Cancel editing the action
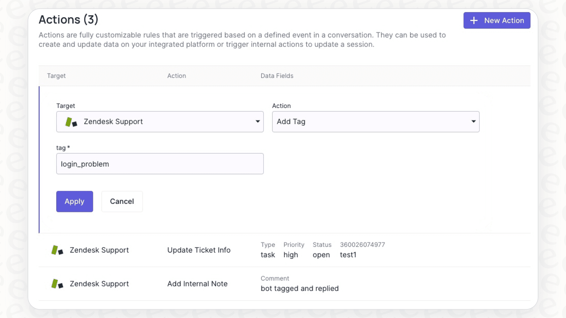The height and width of the screenshot is (318, 566). coord(122,201)
